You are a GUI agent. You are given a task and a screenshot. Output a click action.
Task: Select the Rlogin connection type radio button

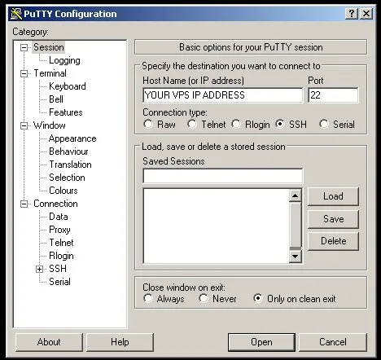[x=236, y=125]
